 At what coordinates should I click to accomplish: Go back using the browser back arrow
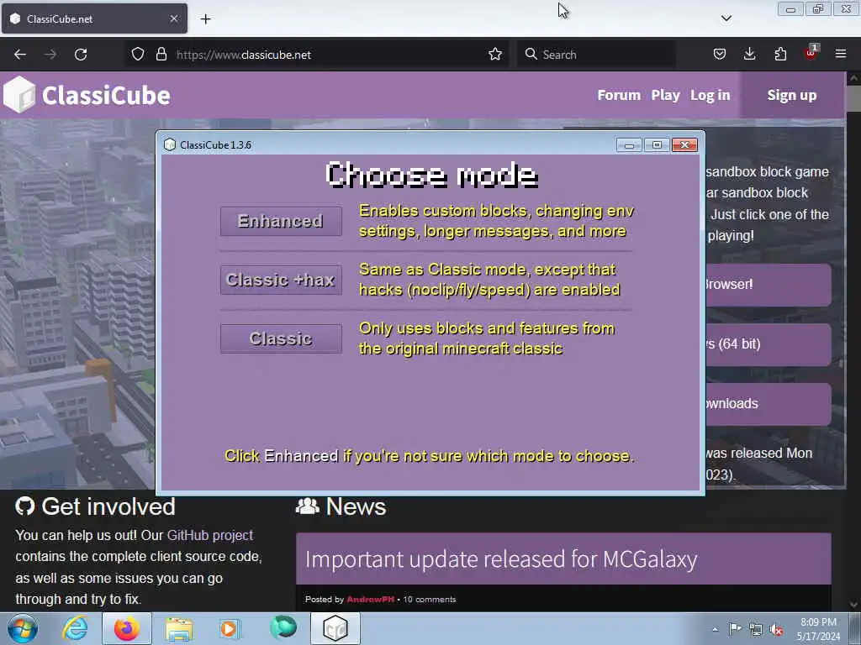(20, 55)
